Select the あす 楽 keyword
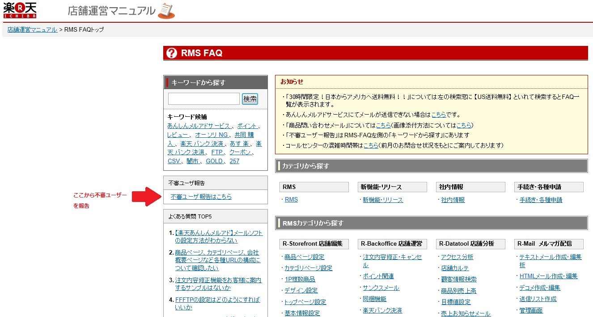The image size is (593, 317). point(239,144)
